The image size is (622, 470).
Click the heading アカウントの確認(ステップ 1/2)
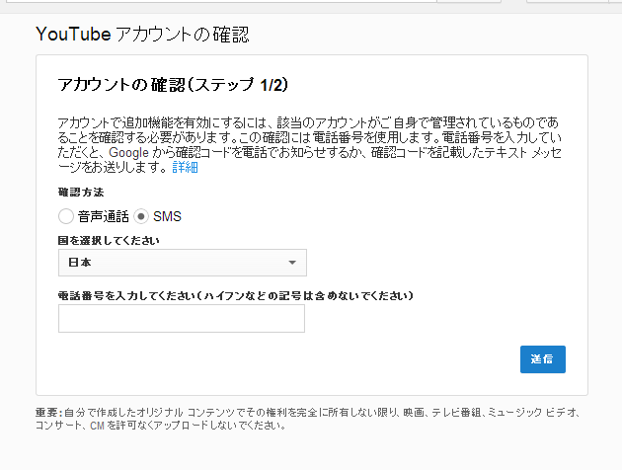[173, 85]
